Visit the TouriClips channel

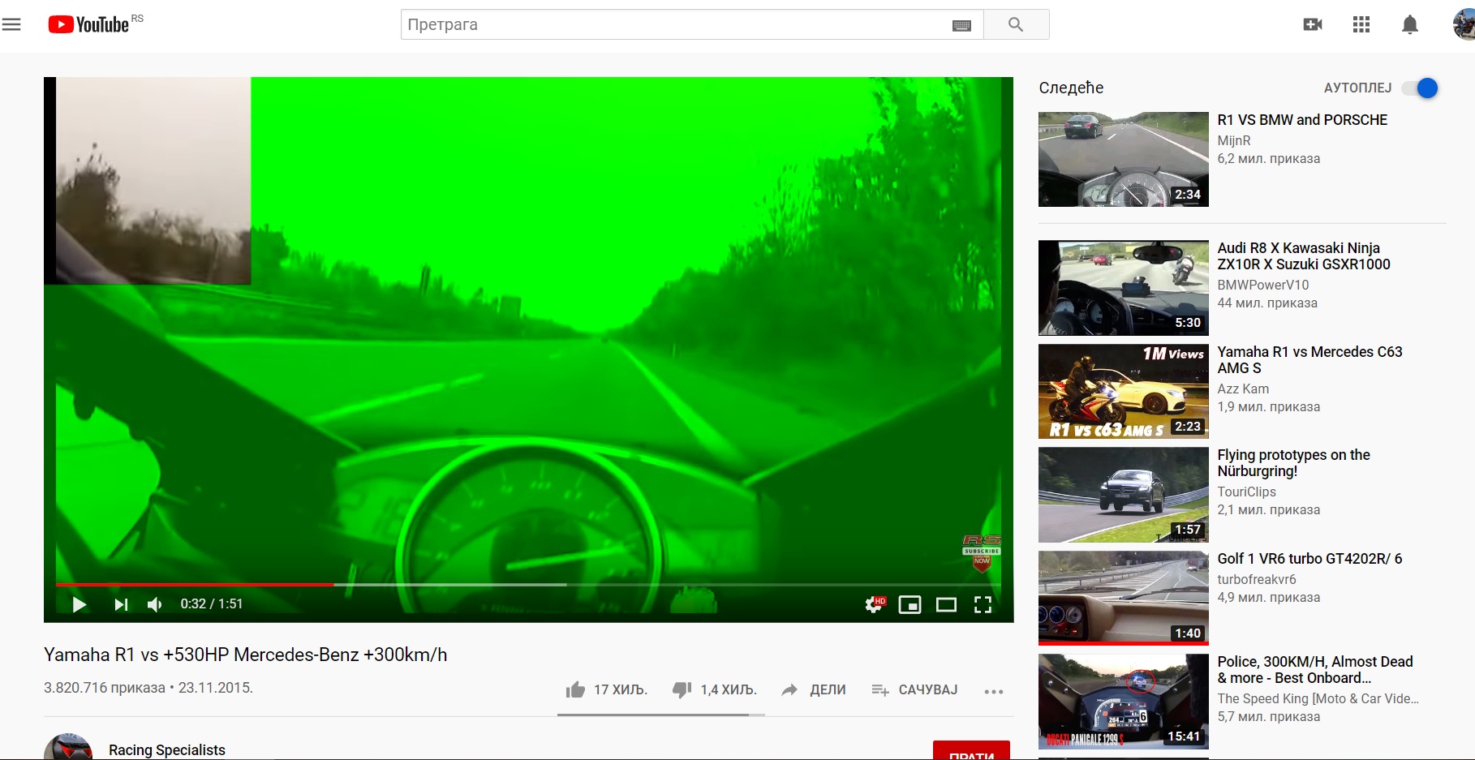[x=1246, y=492]
